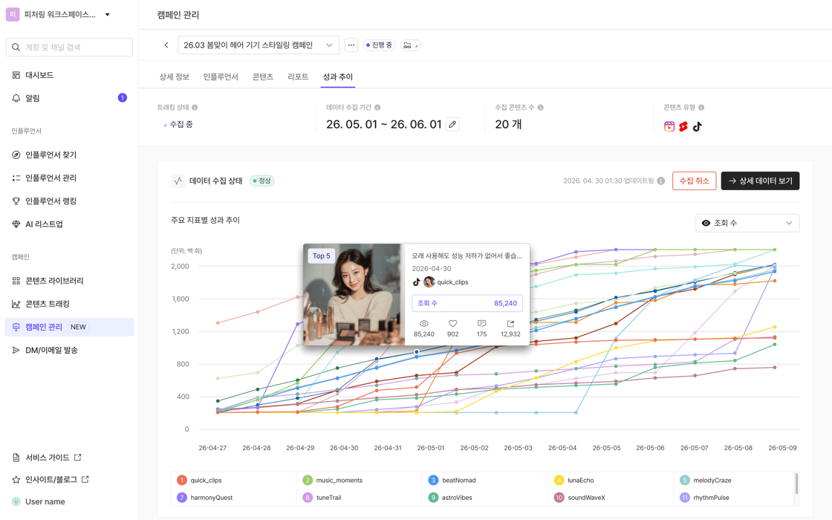Click the 수집 취소 button
The image size is (832, 520).
(x=694, y=181)
